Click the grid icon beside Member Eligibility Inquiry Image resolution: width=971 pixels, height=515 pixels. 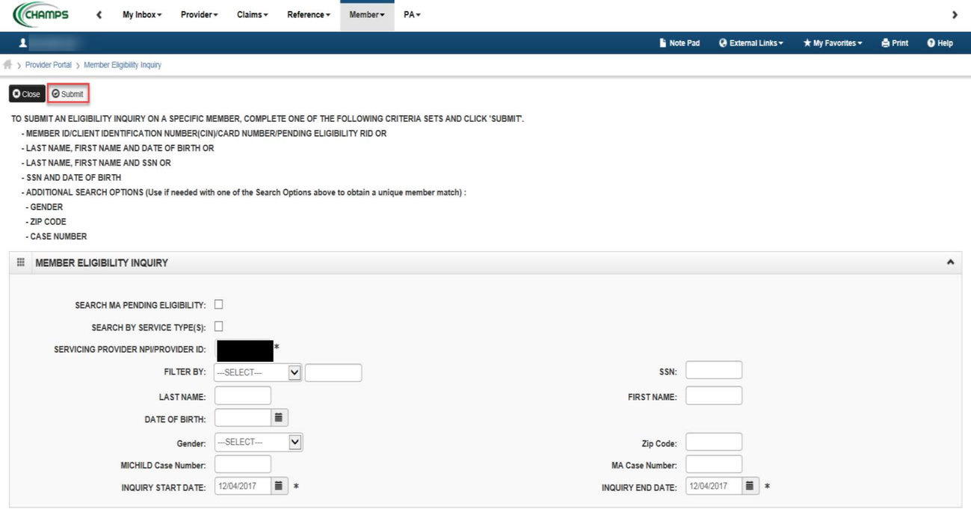click(x=21, y=262)
